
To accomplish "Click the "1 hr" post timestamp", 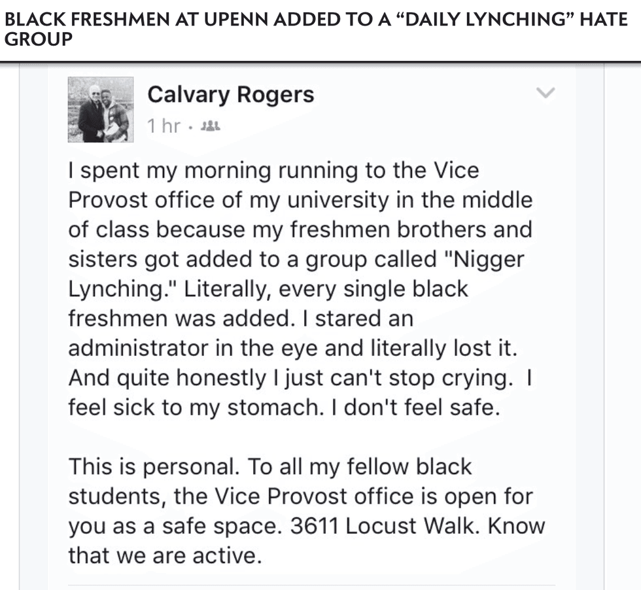I will click(163, 126).
